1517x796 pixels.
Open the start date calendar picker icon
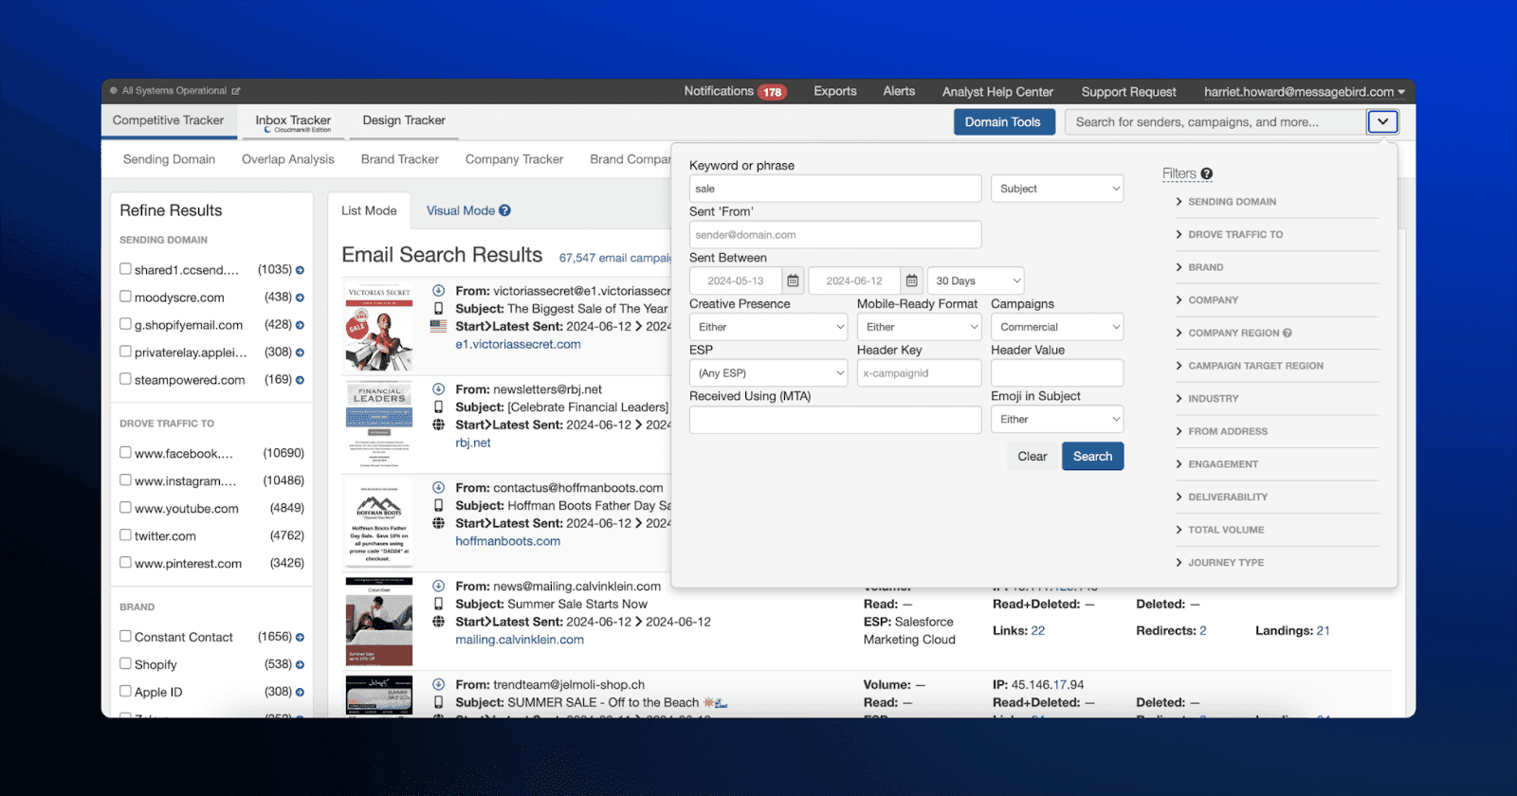pos(793,280)
